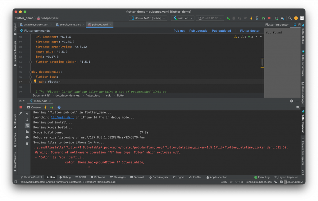This screenshot has height=201, width=318.
Task: Switch to search_name.dart tab
Action: (70, 25)
